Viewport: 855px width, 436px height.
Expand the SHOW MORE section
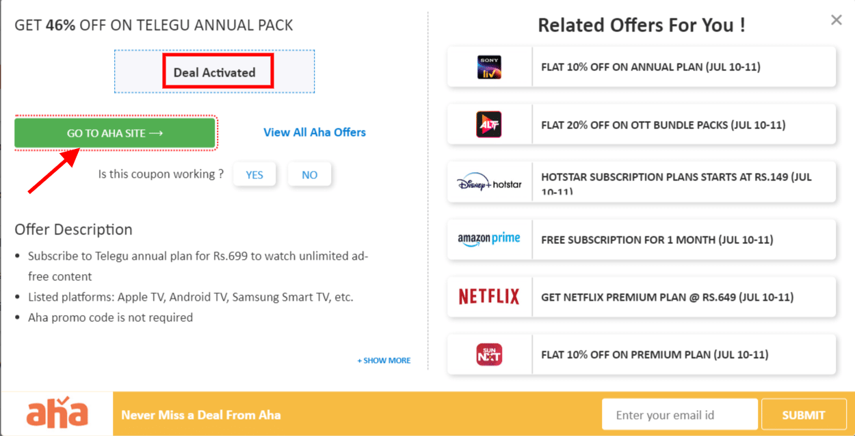coord(384,360)
